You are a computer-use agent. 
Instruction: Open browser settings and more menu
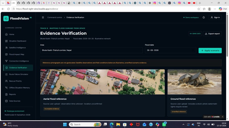(x=215, y=9)
